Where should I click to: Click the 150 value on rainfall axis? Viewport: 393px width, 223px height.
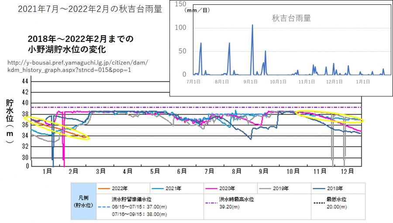click(x=180, y=4)
